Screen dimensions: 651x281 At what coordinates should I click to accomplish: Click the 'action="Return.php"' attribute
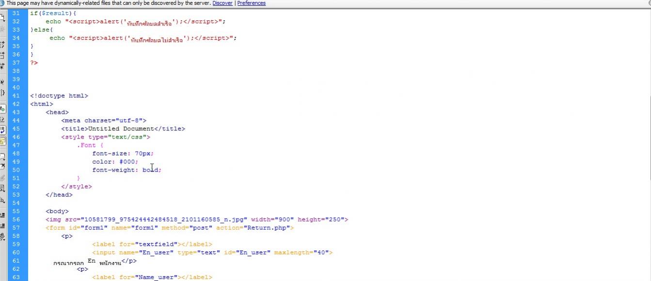pyautogui.click(x=253, y=227)
